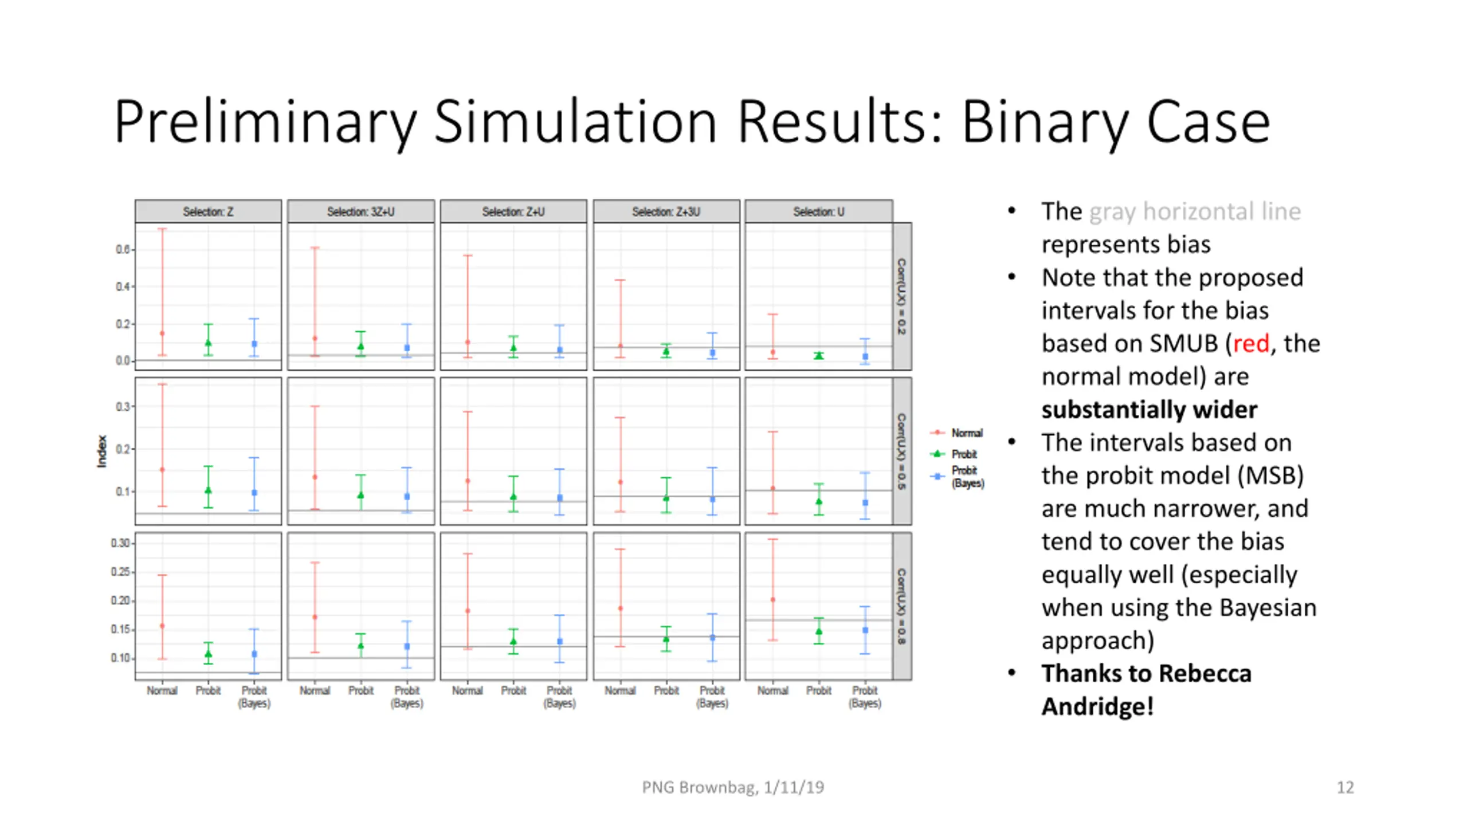Screen dimensions: 1467x825
Task: Select the 'Selection: 3Z+U' facet header
Action: (360, 211)
